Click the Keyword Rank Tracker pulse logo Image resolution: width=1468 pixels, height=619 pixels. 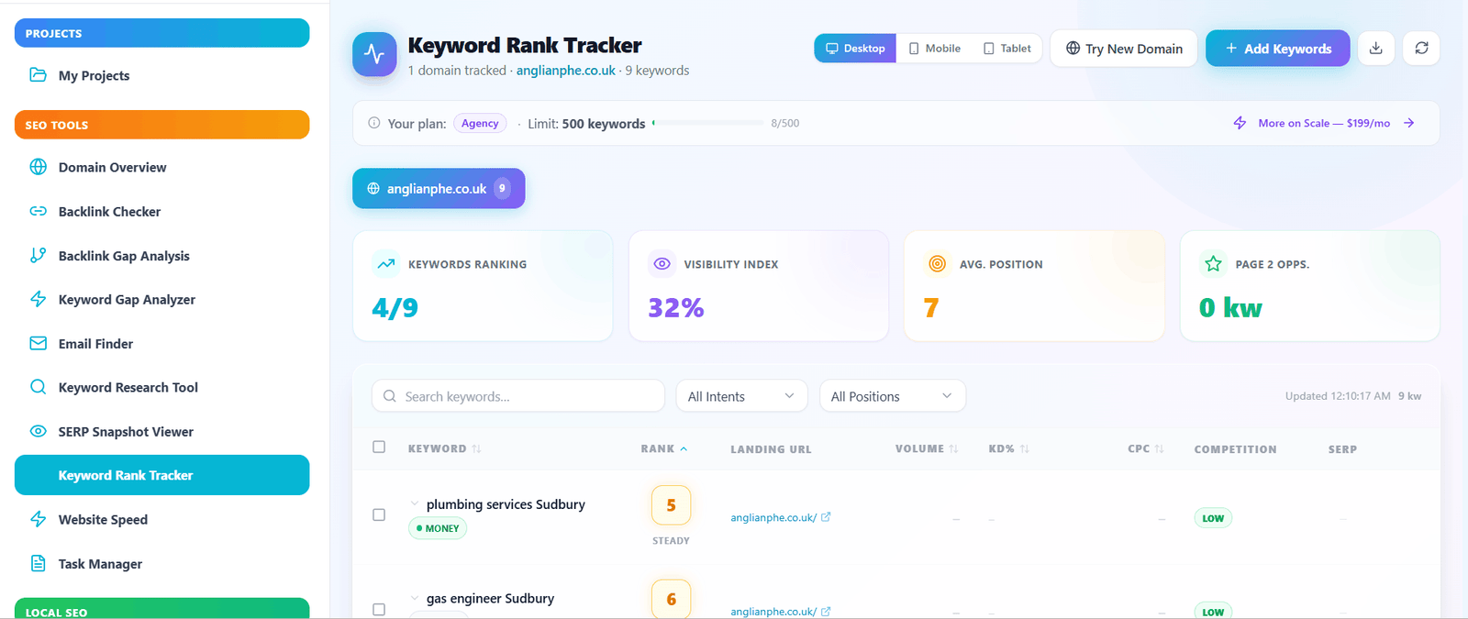374,54
